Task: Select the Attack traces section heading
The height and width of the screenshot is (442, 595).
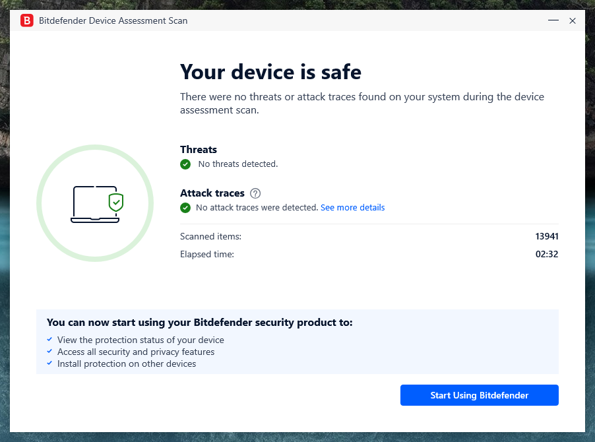Action: (212, 193)
